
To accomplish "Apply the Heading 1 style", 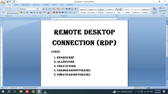I will tap(101, 11).
